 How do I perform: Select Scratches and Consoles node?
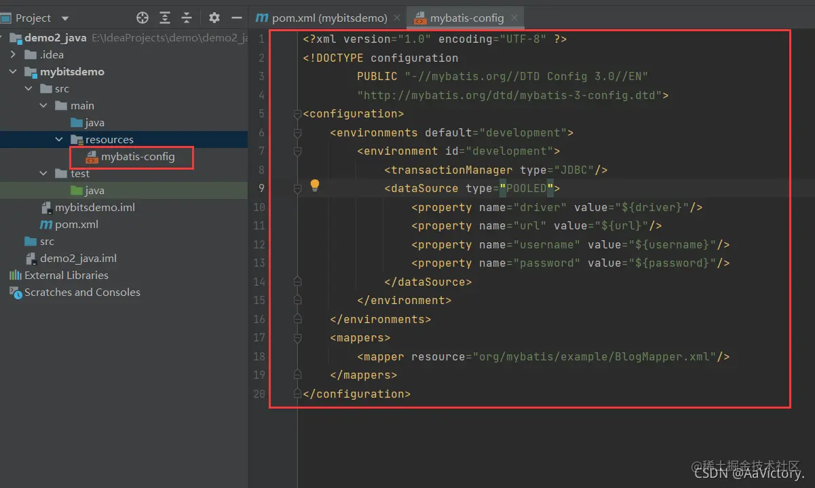coord(82,293)
